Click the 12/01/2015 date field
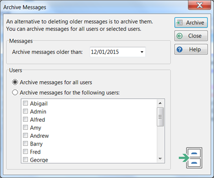The image size is (214, 178). (118, 52)
